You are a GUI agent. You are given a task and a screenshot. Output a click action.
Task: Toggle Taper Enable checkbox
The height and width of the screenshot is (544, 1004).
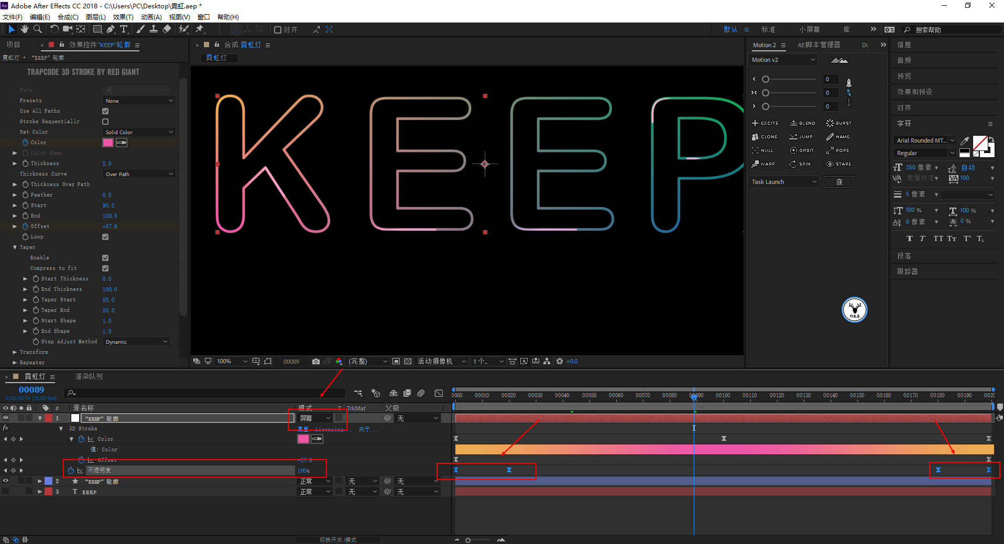point(105,258)
